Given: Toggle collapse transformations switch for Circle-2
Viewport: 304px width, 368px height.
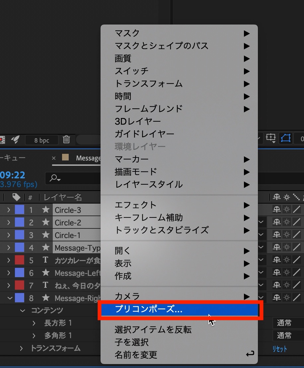Looking at the screenshot, I should (287, 222).
